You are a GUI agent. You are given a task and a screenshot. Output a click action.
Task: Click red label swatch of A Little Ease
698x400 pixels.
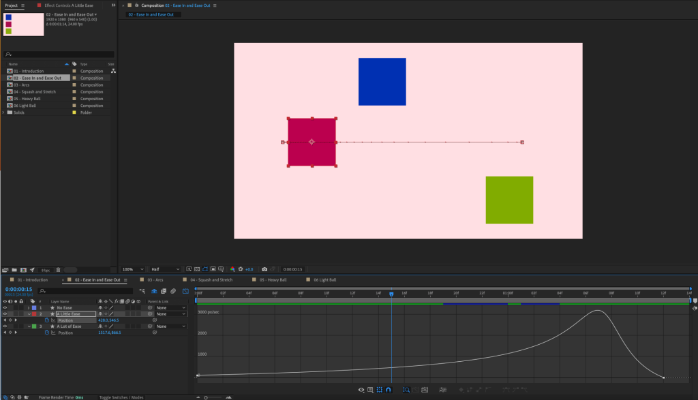click(x=34, y=314)
